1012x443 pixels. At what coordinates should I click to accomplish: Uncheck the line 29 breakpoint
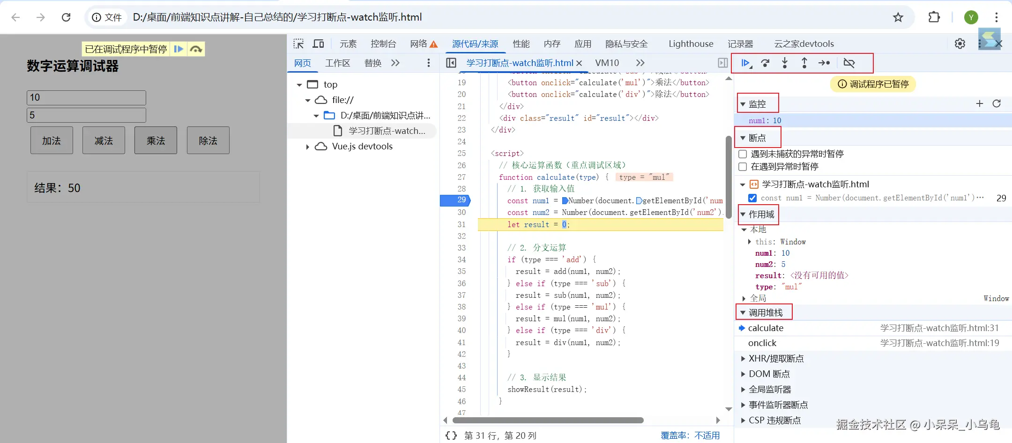pyautogui.click(x=752, y=198)
